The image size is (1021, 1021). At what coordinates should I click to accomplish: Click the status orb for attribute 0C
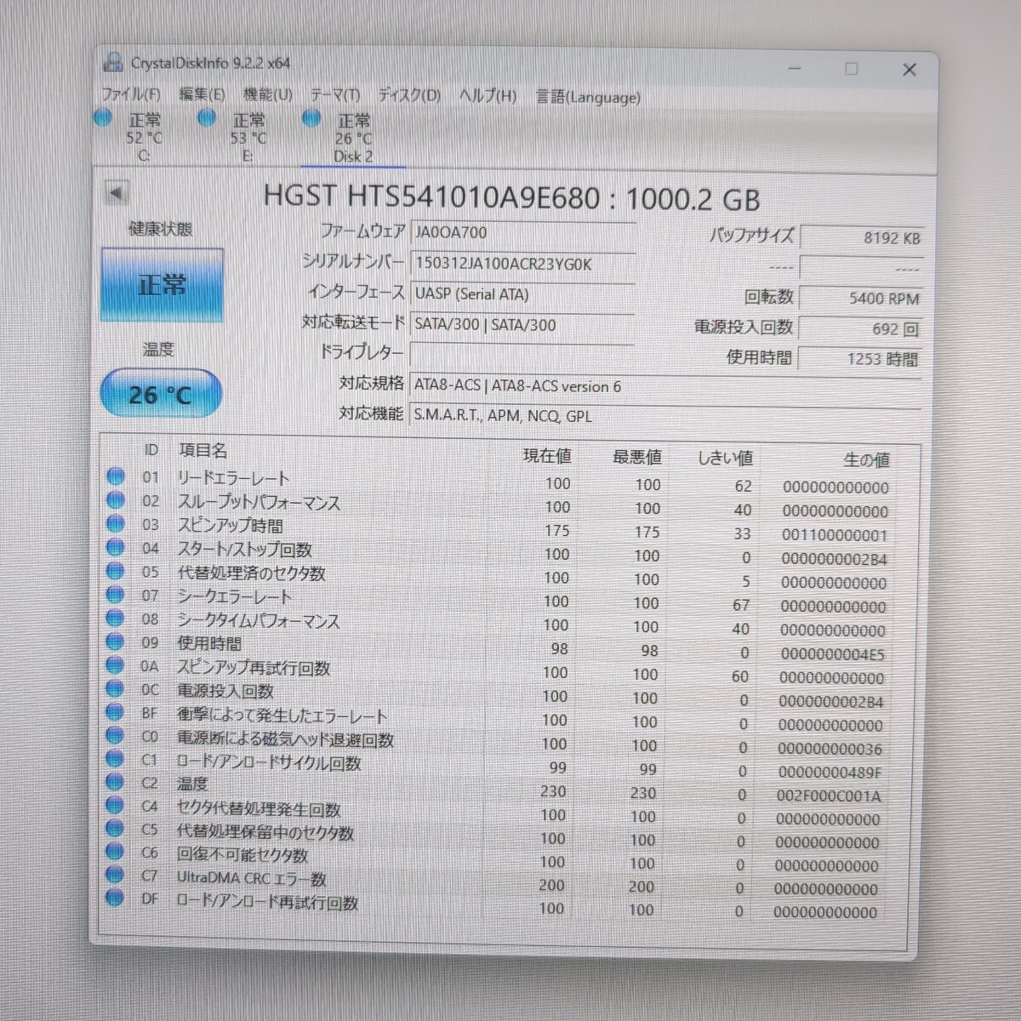(115, 689)
